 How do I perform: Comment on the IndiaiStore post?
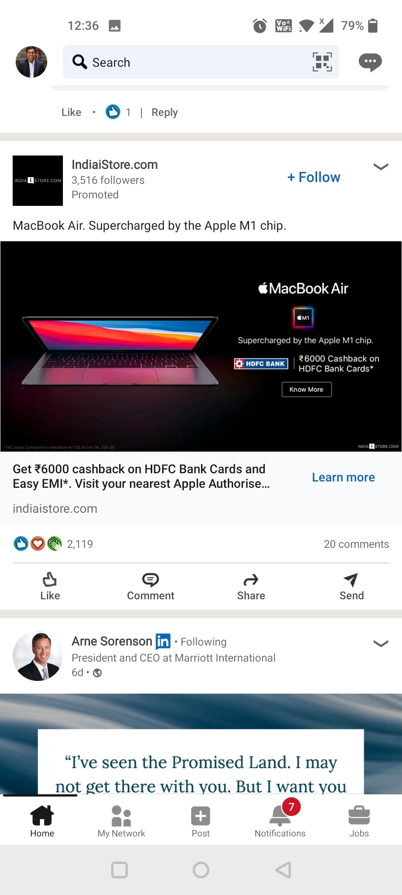click(x=150, y=586)
